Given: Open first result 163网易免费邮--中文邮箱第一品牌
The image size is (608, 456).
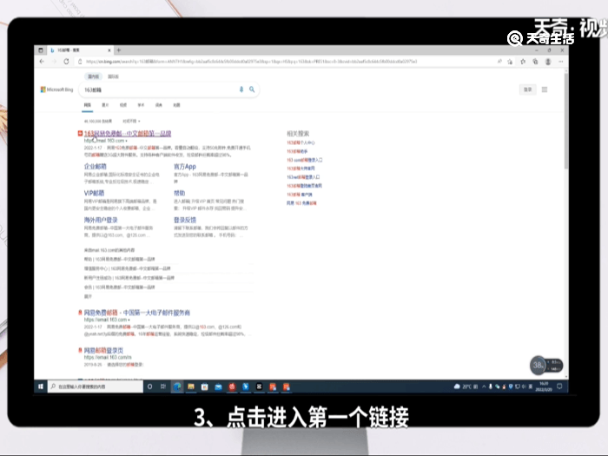Looking at the screenshot, I should [128, 134].
